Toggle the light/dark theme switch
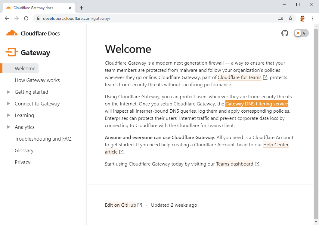 [x=301, y=33]
